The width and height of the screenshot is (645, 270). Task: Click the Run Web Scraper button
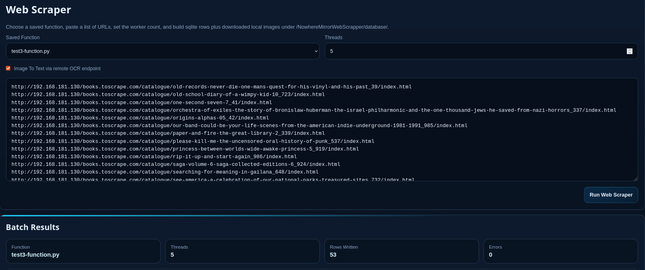pos(611,195)
